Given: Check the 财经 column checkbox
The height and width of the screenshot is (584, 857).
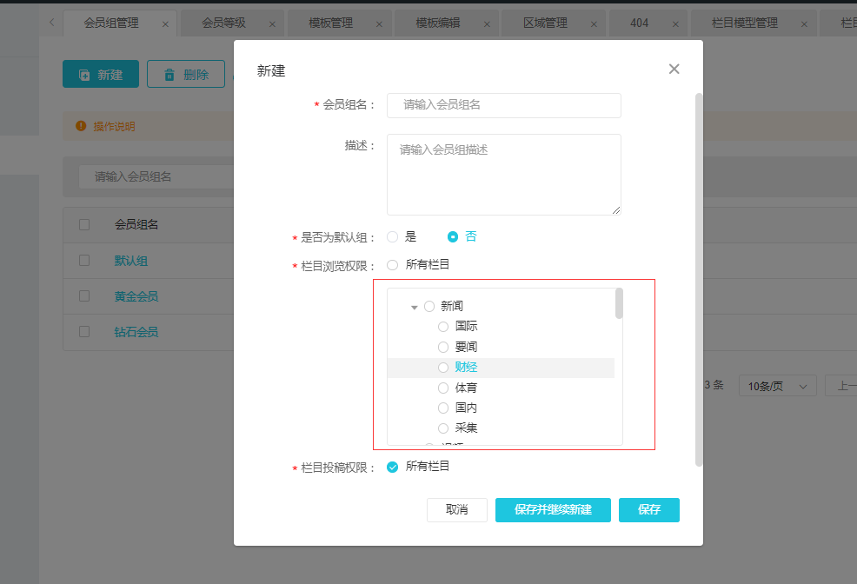Looking at the screenshot, I should 443,368.
